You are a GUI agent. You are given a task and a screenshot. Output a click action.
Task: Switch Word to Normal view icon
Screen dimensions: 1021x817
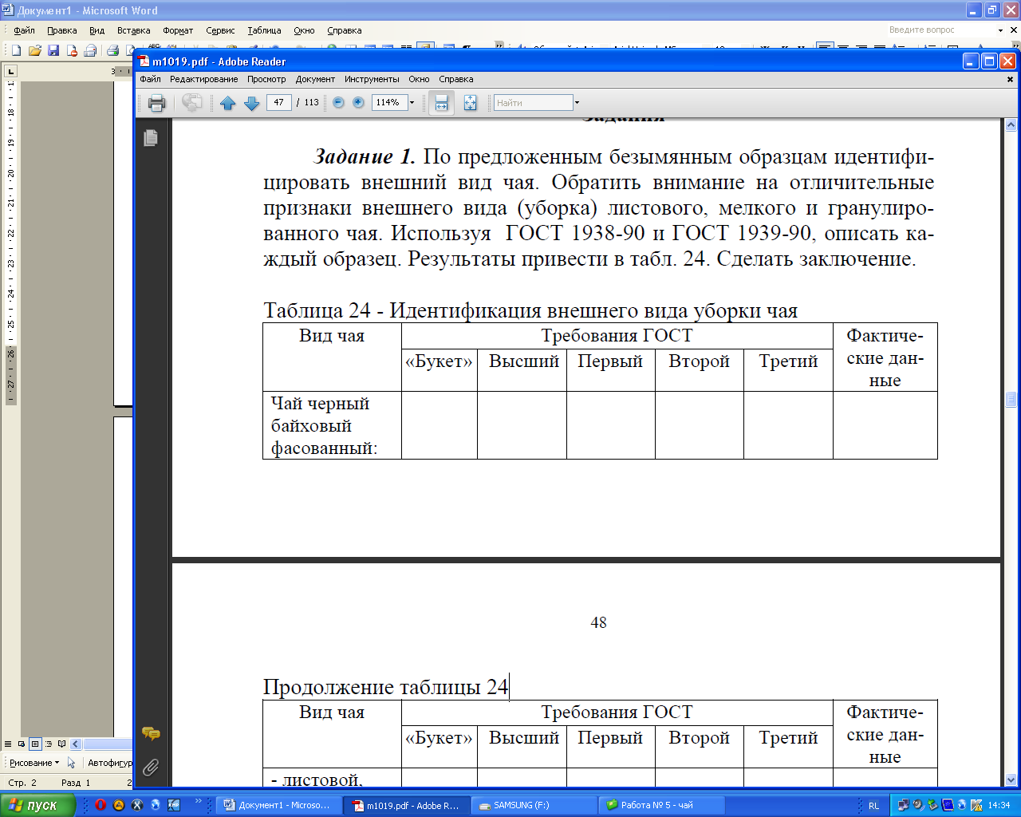tap(8, 744)
